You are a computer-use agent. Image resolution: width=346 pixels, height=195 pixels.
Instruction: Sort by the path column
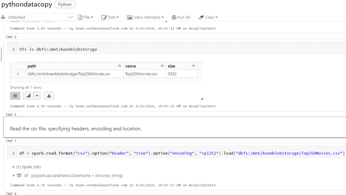[x=120, y=66]
